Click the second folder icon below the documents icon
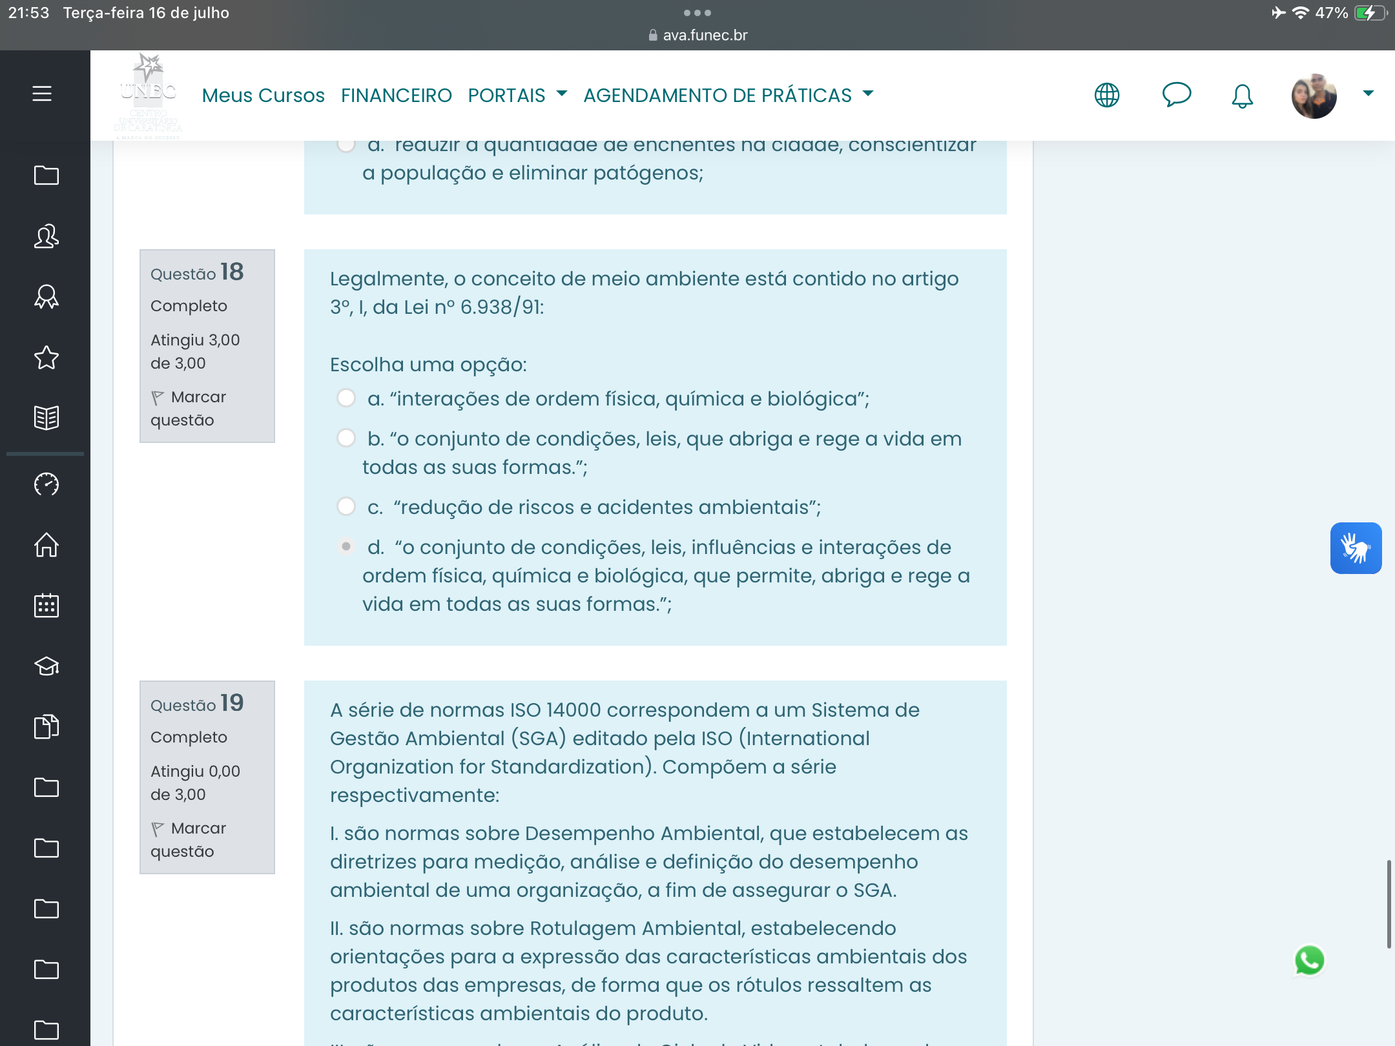This screenshot has width=1395, height=1046. [x=46, y=848]
